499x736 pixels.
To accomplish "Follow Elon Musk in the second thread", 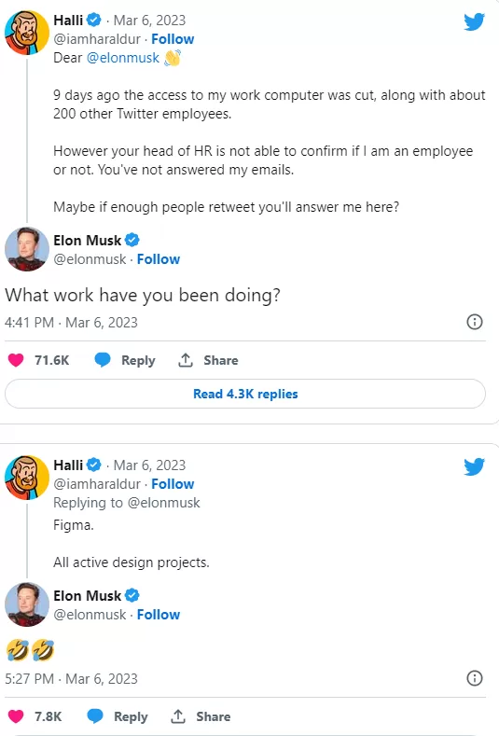I will [x=159, y=615].
